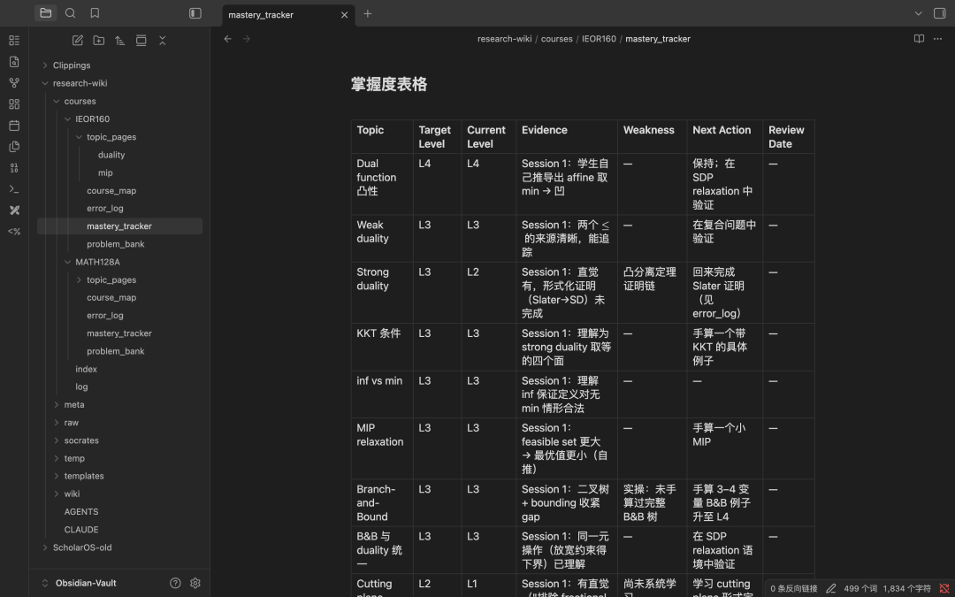Screen dimensions: 955x597
Task: Open the canvas grid ribbon icon
Action: tap(14, 104)
